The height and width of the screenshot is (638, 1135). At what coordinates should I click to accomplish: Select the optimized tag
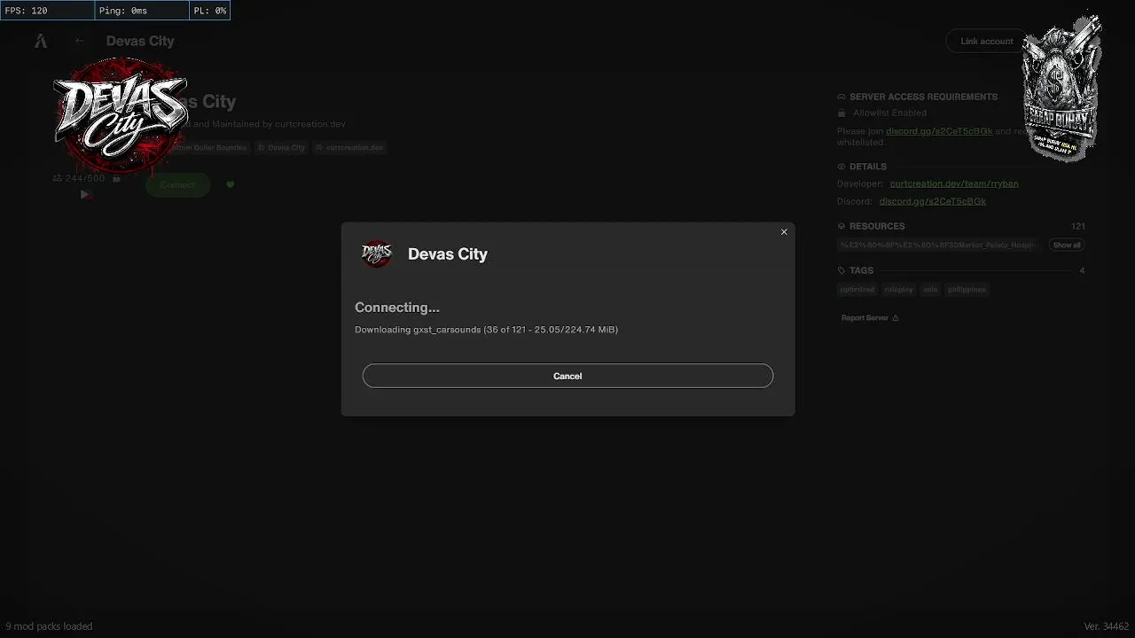857,289
